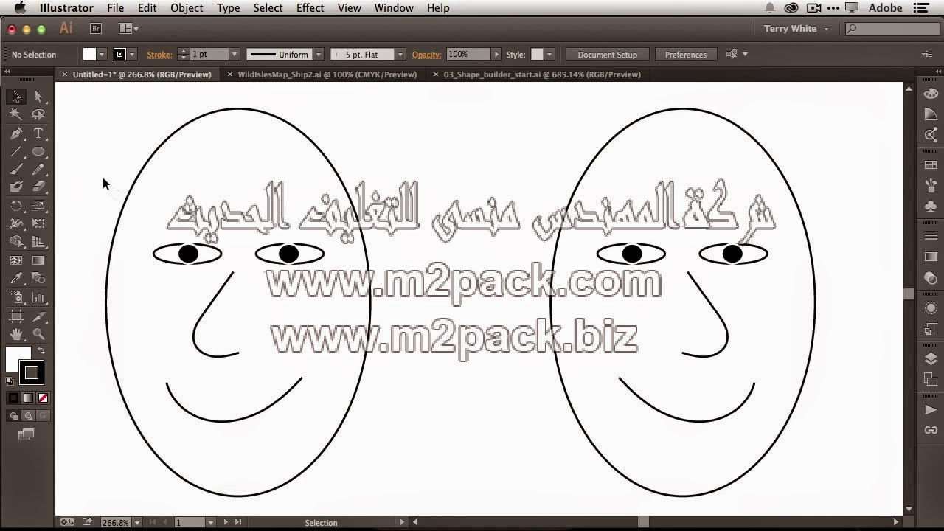This screenshot has height=531, width=944.
Task: Set paint mode to Color
Action: point(13,398)
